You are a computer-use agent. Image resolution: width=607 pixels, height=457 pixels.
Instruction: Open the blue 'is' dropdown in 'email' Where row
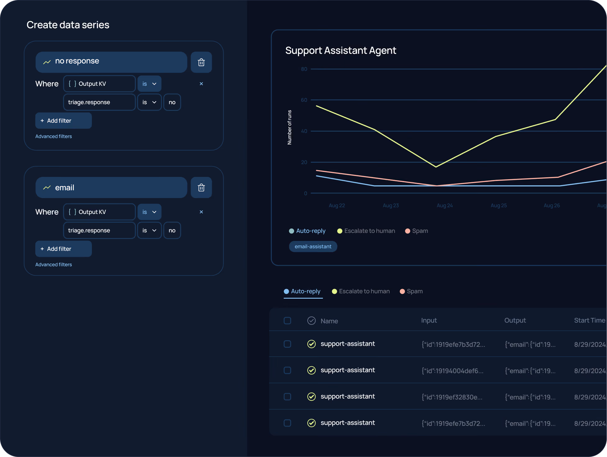149,212
